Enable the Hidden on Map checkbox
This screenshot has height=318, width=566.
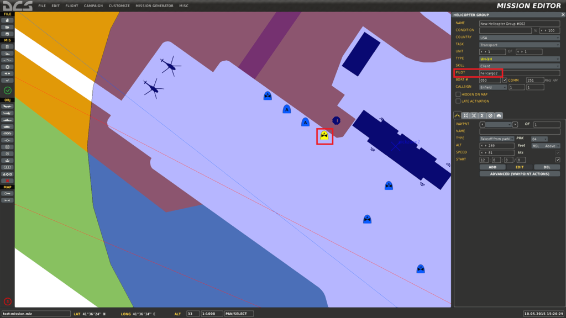coord(458,94)
